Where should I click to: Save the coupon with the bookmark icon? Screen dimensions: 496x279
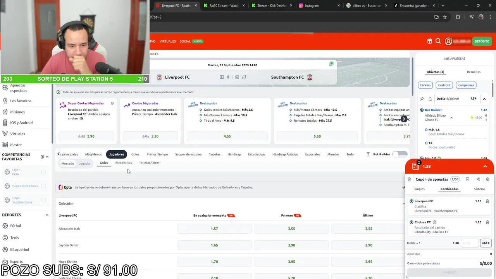[x=468, y=179]
